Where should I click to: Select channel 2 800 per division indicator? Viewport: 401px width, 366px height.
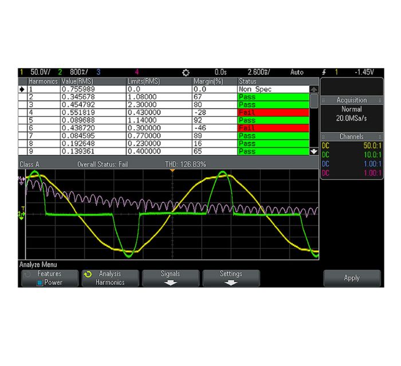pos(73,72)
